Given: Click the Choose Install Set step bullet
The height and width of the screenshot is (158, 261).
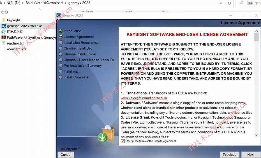Looking at the screenshot, I should [61, 48].
